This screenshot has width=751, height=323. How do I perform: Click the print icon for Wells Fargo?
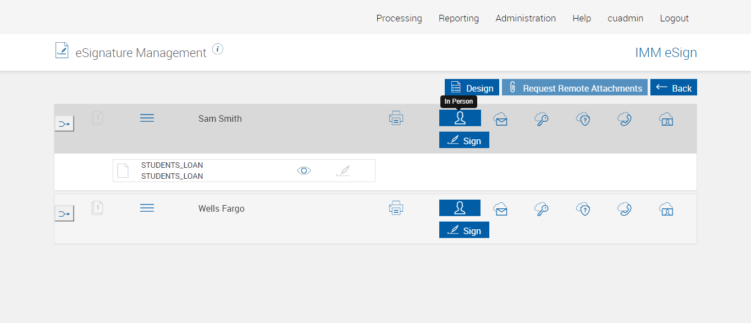tap(396, 208)
